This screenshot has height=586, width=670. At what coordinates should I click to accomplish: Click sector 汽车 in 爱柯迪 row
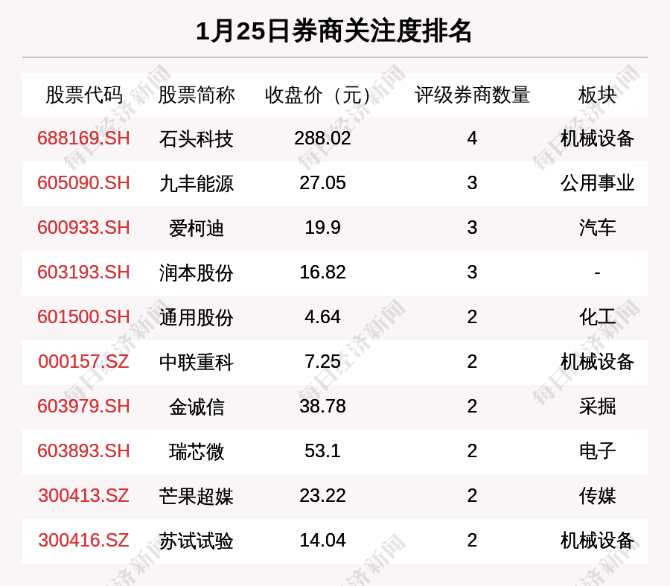(597, 227)
